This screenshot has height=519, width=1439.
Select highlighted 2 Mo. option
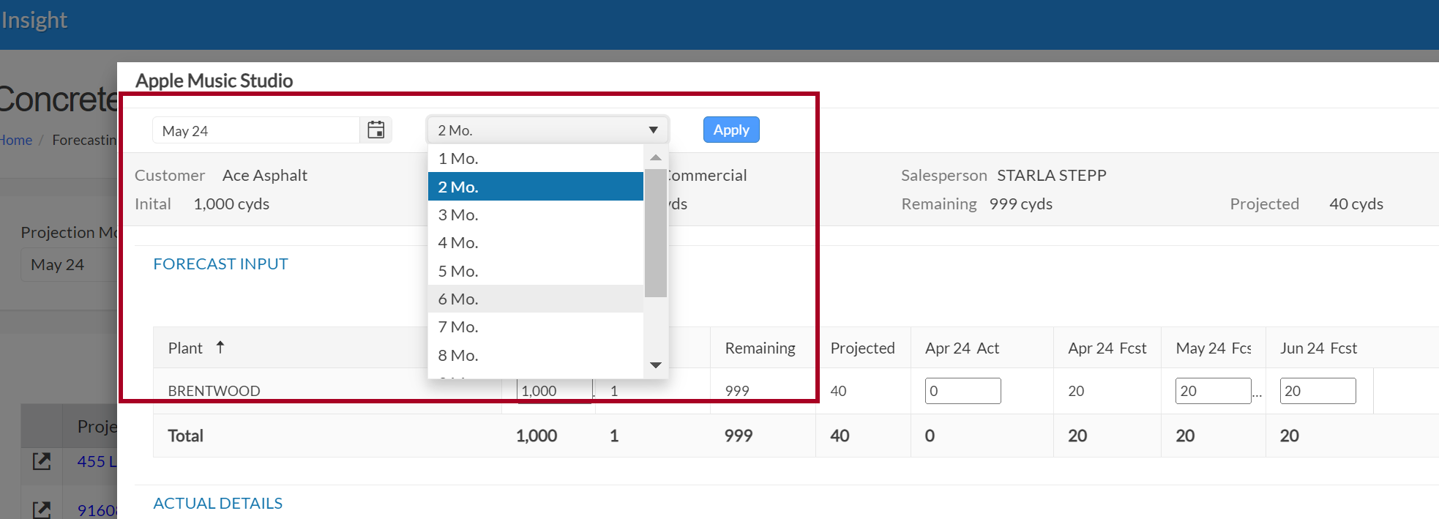click(536, 187)
